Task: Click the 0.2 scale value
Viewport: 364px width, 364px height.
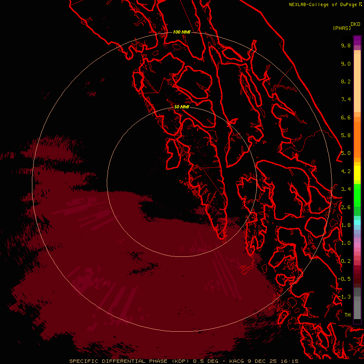Action: (x=346, y=261)
